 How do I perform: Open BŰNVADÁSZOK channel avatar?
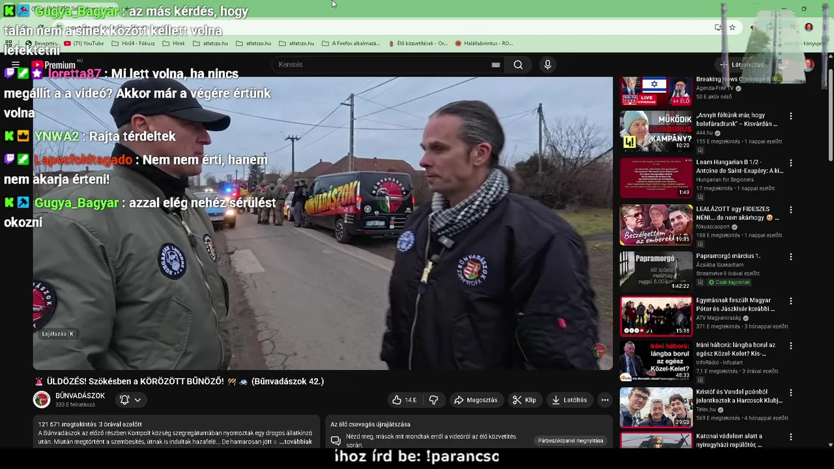point(42,399)
